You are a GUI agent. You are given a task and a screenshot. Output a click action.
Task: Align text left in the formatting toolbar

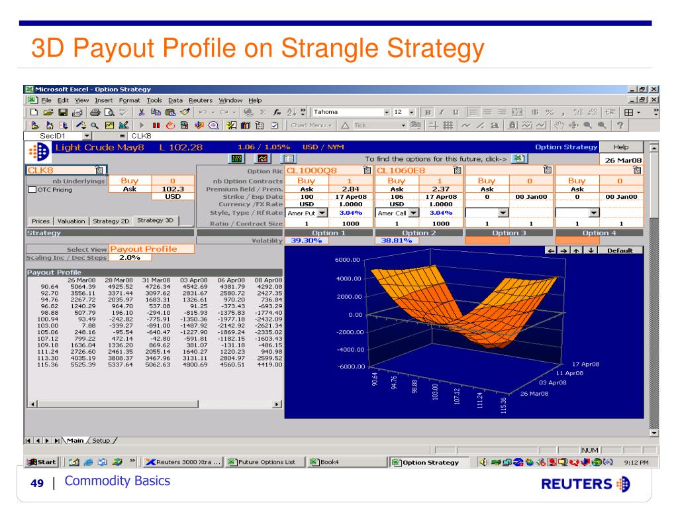(473, 113)
